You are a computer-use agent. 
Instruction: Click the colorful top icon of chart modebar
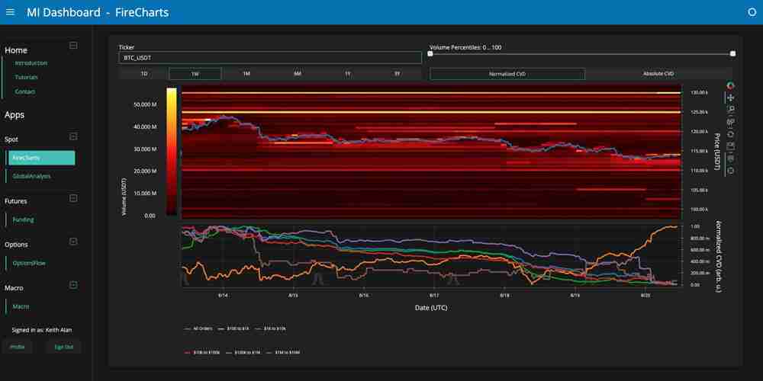[731, 86]
